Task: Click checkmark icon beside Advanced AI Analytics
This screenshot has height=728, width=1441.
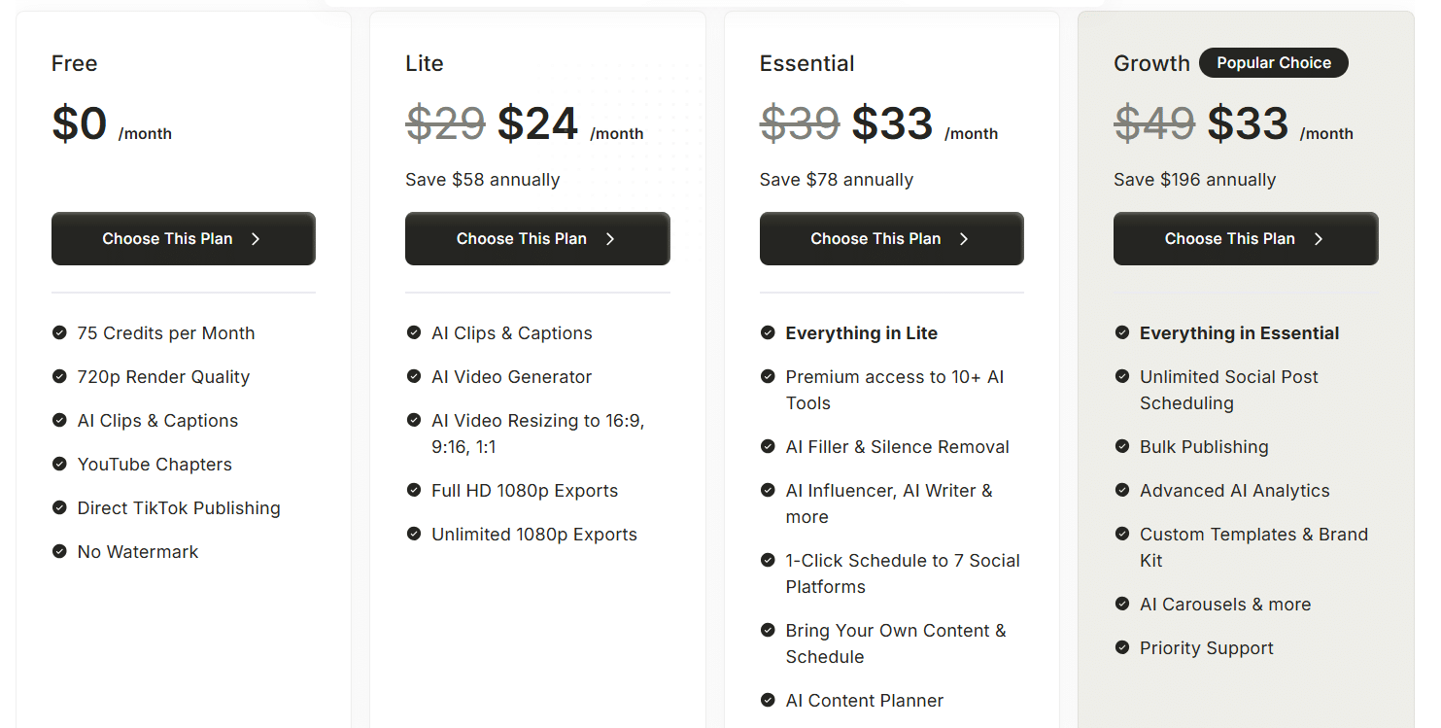Action: point(1122,490)
